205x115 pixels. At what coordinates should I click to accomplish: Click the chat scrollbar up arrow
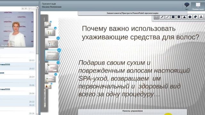37,8
